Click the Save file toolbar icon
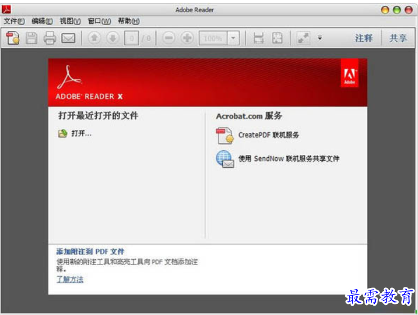This screenshot has height=315, width=418. [x=32, y=38]
